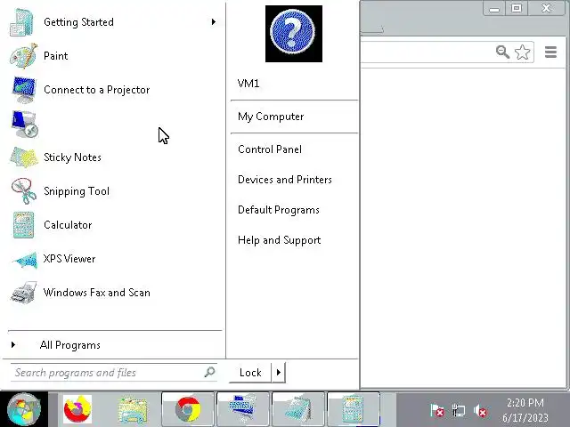
Task: Switch to Chrome in the taskbar
Action: [x=188, y=409]
